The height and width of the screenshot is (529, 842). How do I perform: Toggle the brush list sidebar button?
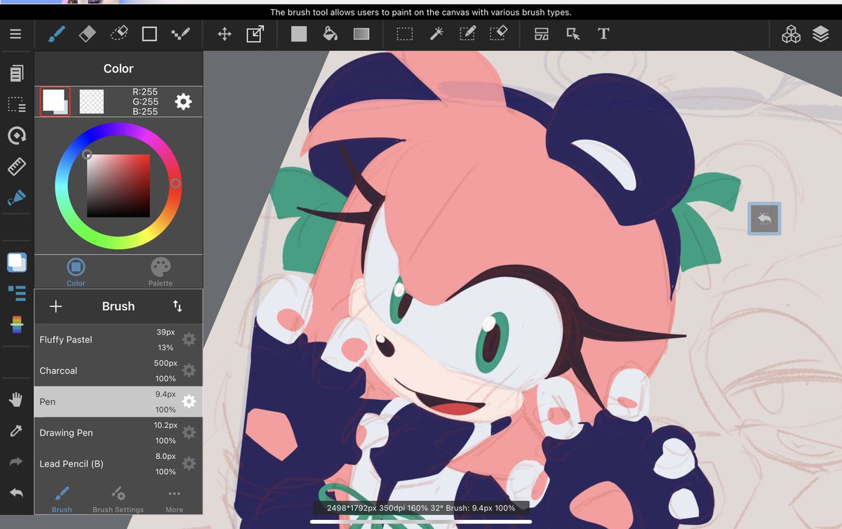click(x=16, y=293)
